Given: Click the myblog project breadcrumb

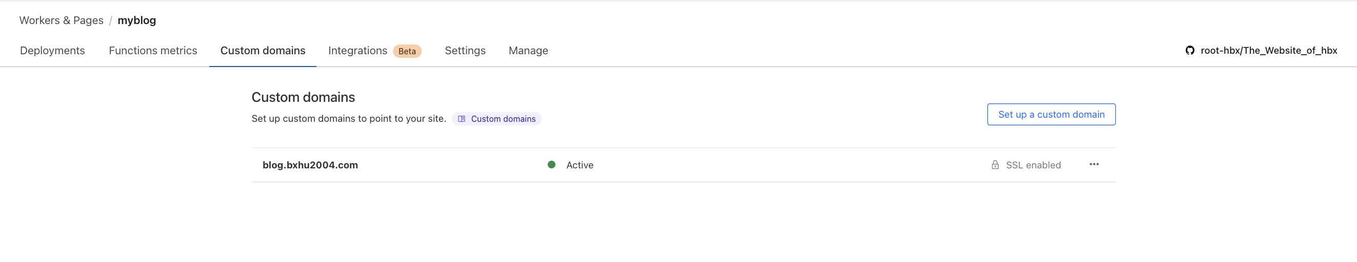Looking at the screenshot, I should 136,20.
